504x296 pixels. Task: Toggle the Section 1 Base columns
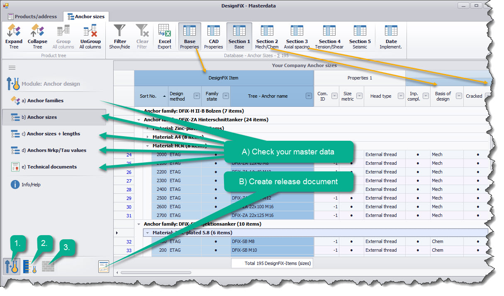point(239,36)
